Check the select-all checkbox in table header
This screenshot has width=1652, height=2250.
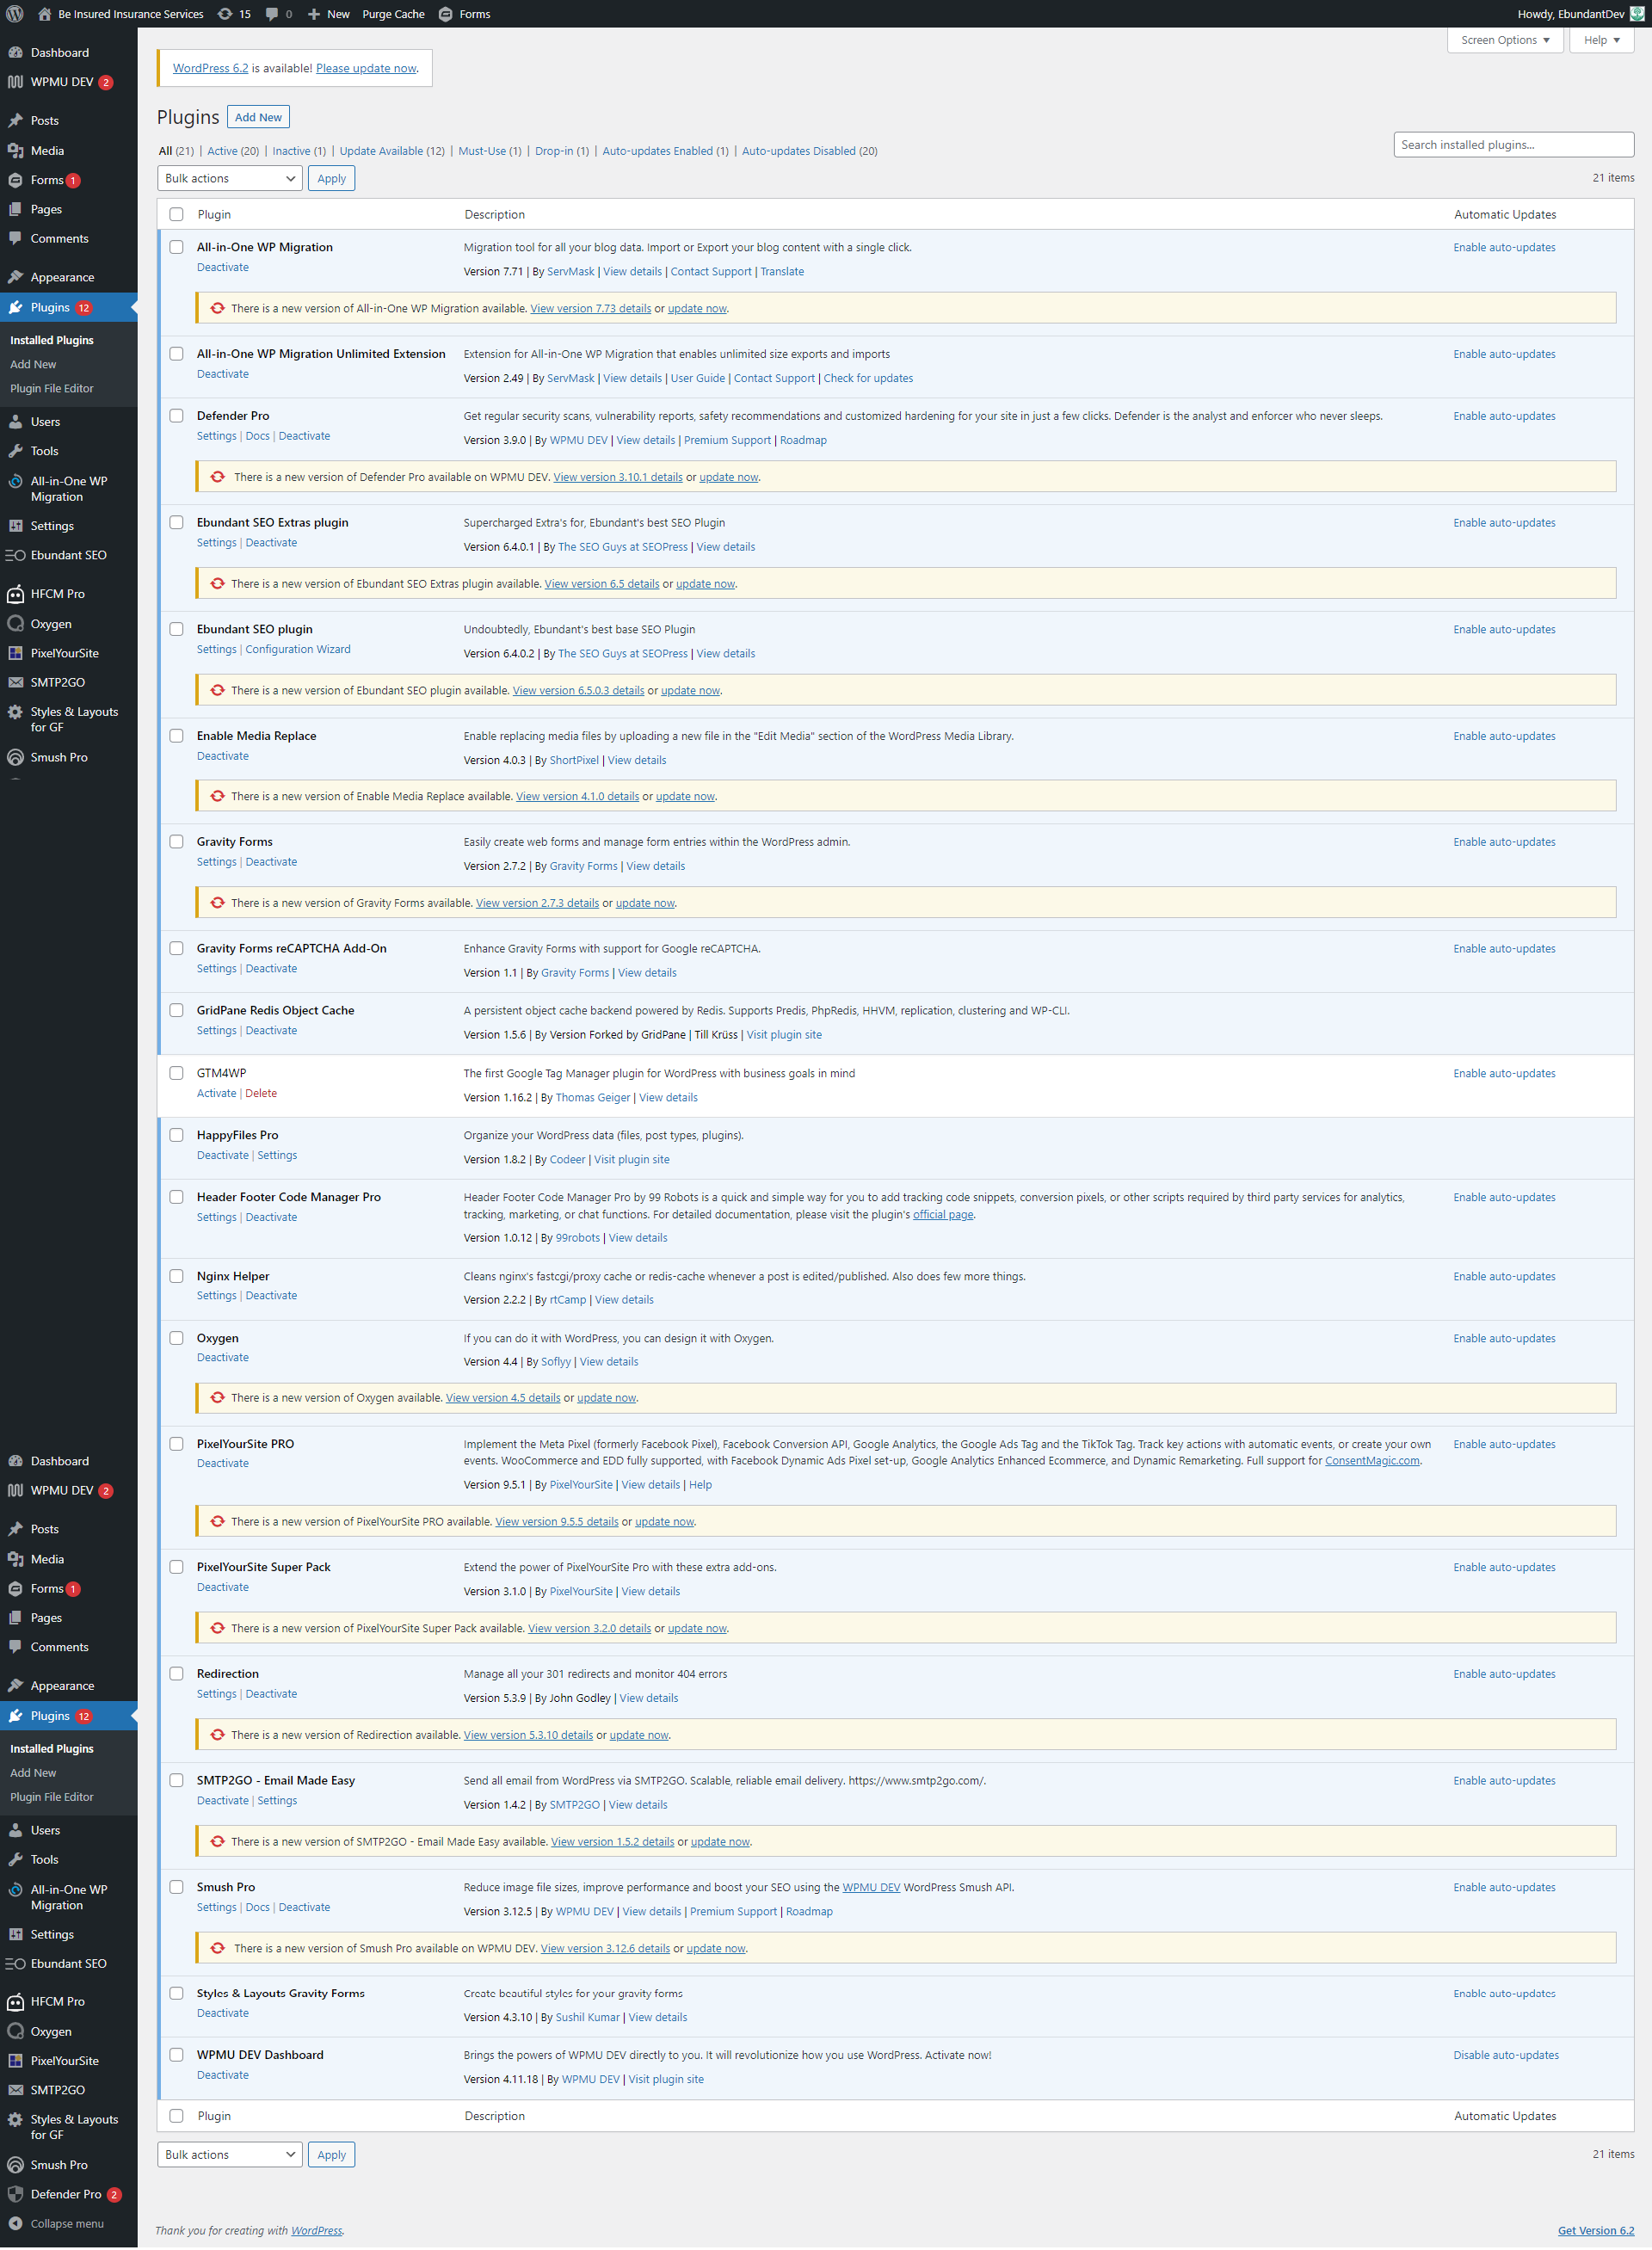(x=176, y=214)
